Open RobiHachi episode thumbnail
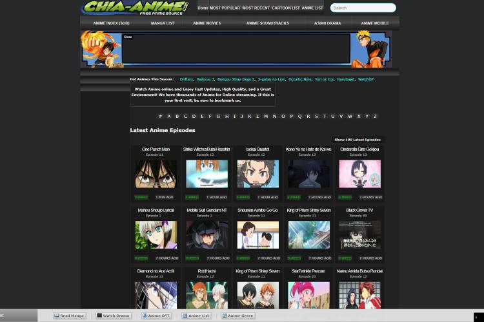This screenshot has height=322, width=484. coord(207,295)
